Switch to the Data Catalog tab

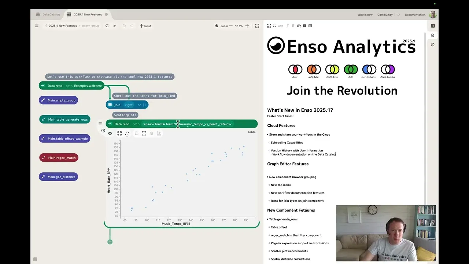point(48,14)
